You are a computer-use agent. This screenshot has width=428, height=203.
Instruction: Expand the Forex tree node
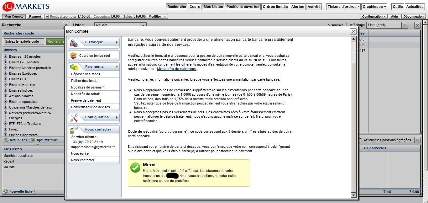pyautogui.click(x=6, y=129)
